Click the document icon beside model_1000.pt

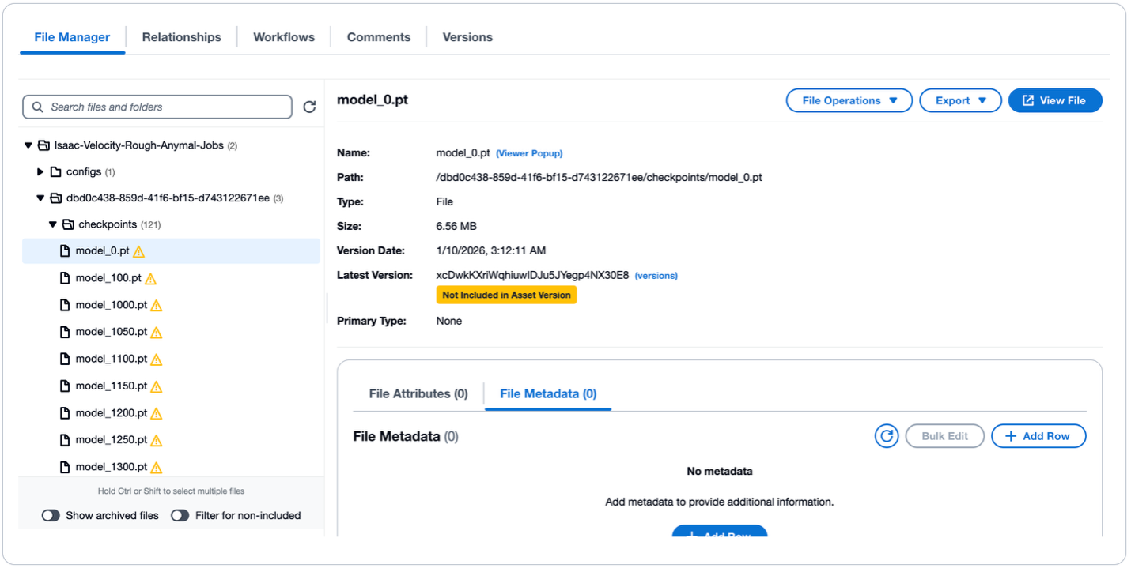65,304
